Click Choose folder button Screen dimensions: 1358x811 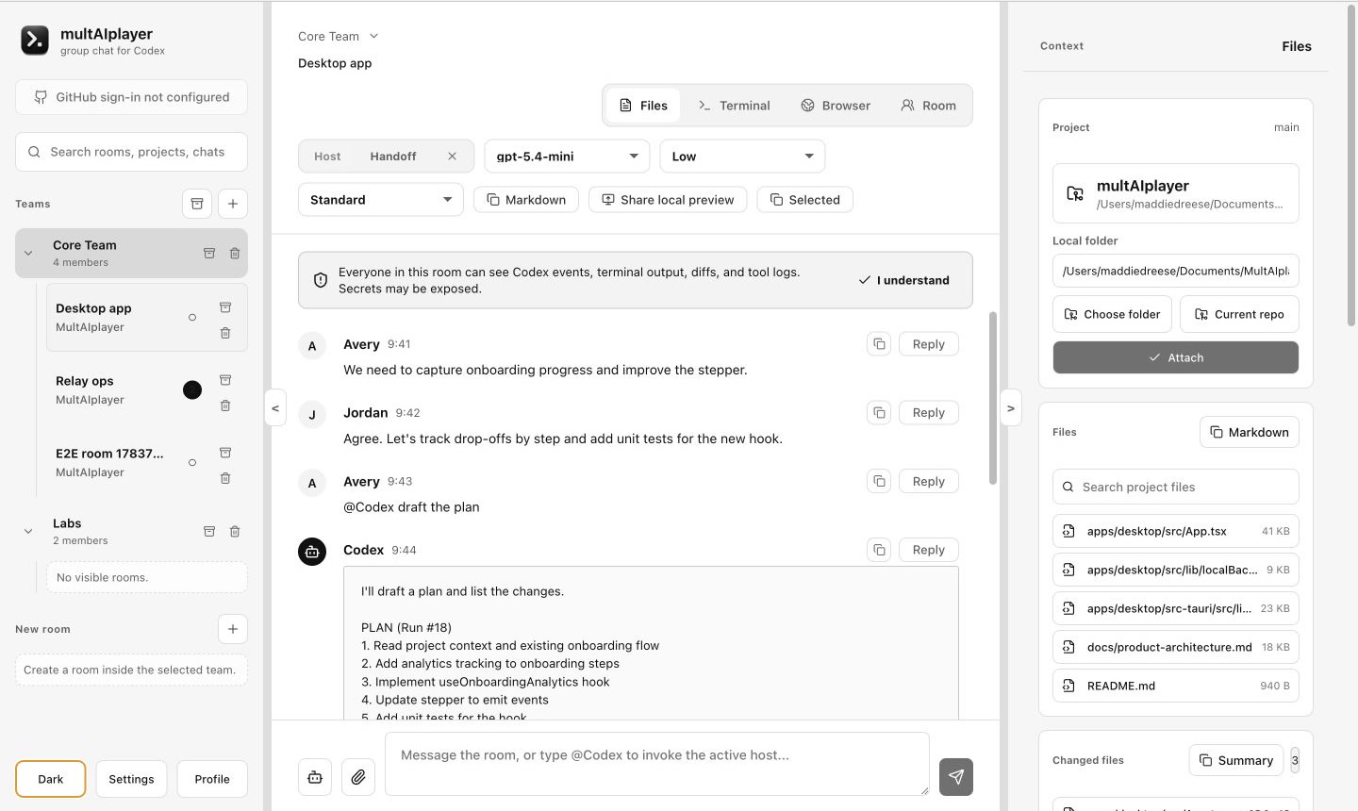tap(1112, 314)
